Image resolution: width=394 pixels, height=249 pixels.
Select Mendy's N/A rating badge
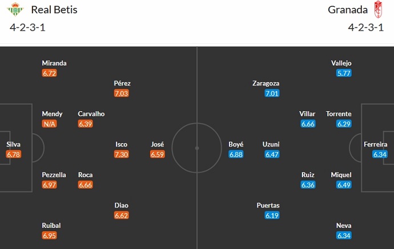pos(49,124)
